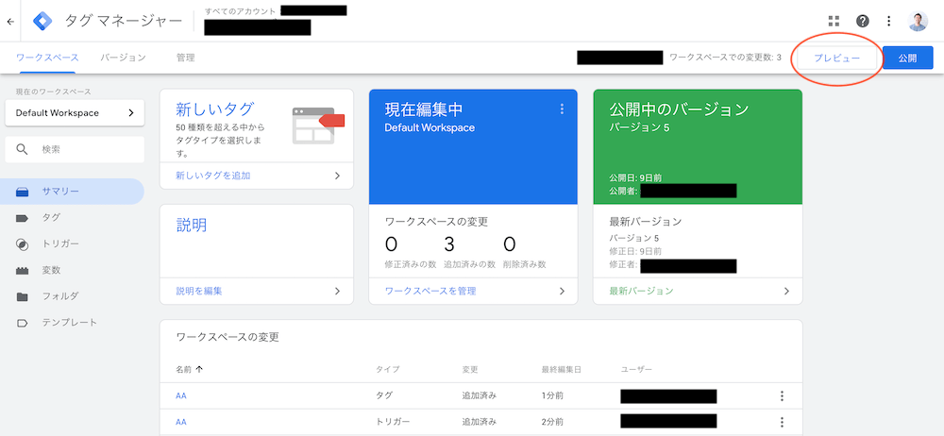Sort by 名前 column arrow

tap(199, 369)
